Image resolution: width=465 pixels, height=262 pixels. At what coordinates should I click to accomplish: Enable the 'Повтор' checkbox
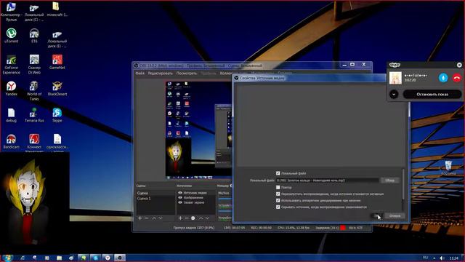coord(278,188)
